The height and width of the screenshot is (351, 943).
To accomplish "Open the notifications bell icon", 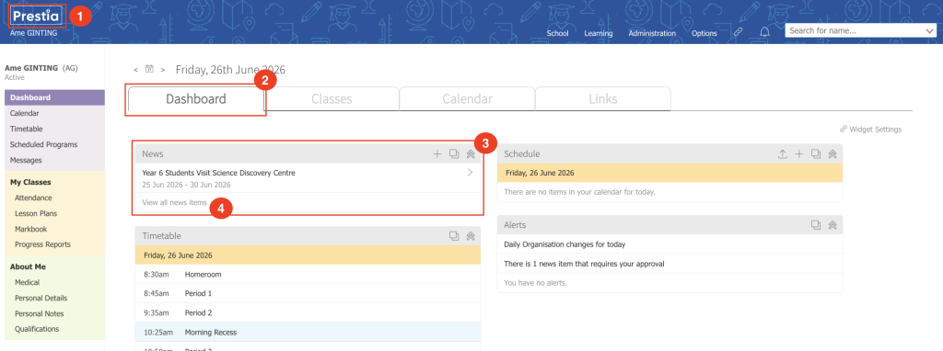I will coord(764,32).
